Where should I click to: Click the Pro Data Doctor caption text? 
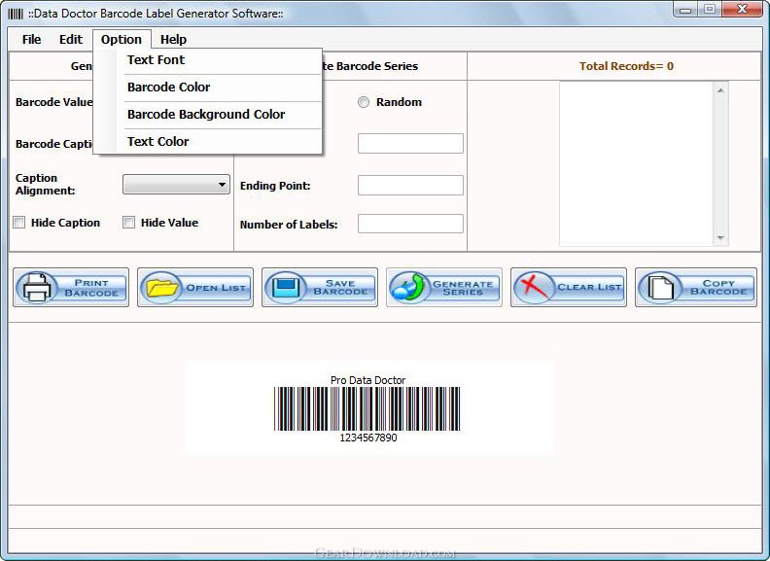coord(367,380)
